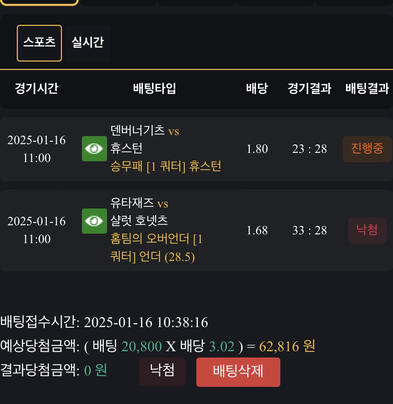This screenshot has width=393, height=404.
Task: Select the 홈팀의 오버언더 언더 (28.5) bet text
Action: coord(156,248)
